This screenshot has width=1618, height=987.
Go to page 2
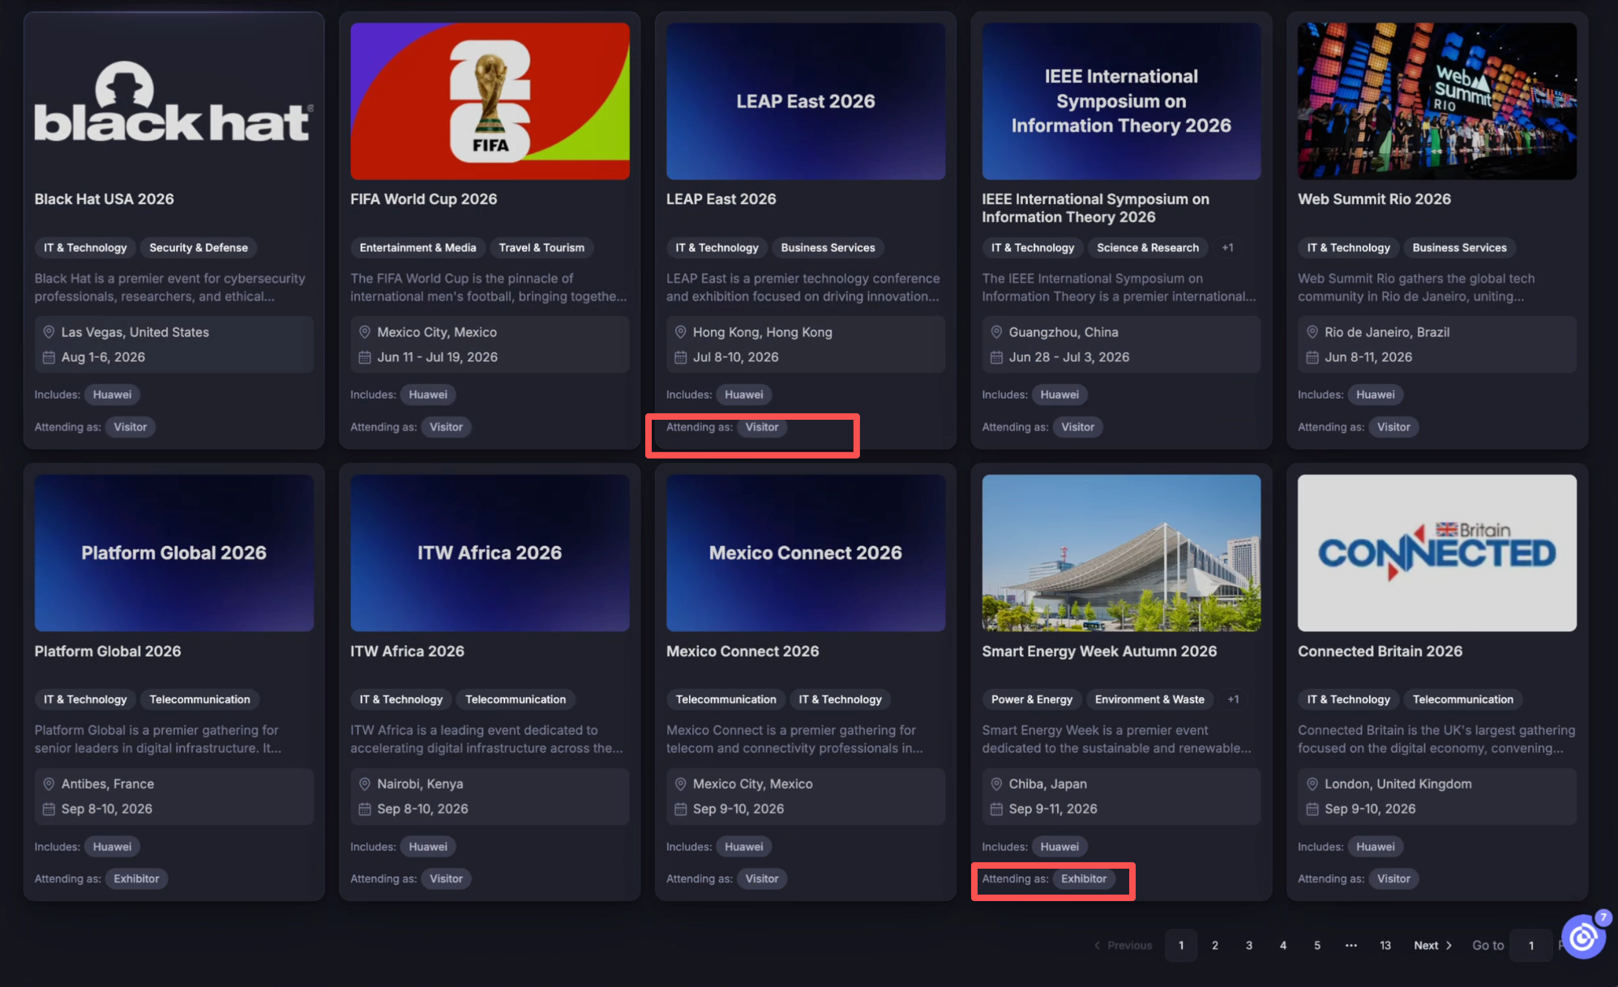tap(1215, 946)
